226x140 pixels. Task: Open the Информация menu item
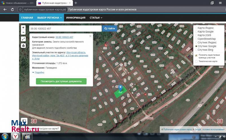76,18
